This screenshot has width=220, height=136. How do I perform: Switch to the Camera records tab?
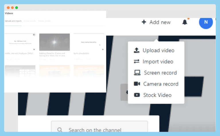tap(44, 21)
